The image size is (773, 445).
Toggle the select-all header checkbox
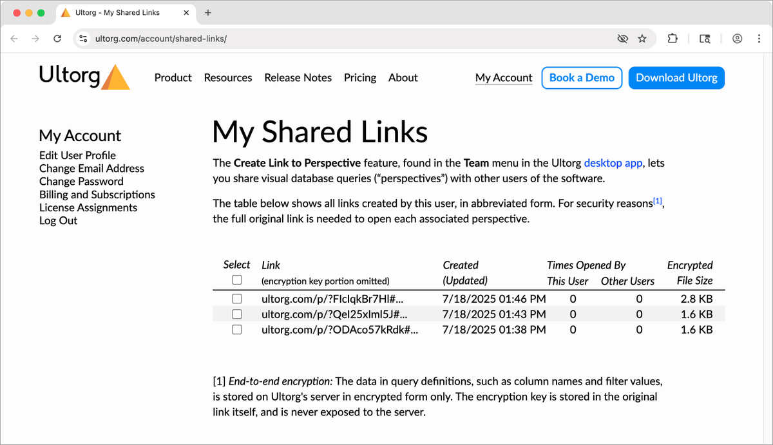(x=237, y=280)
